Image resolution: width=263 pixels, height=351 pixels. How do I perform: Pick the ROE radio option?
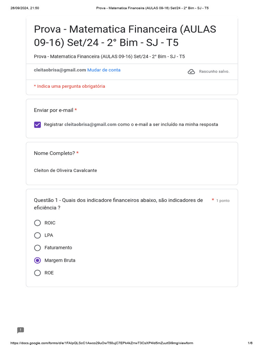(x=38, y=273)
